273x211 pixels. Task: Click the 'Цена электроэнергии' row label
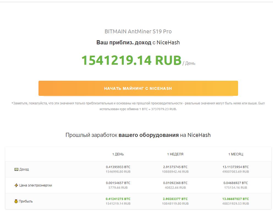pos(35,185)
